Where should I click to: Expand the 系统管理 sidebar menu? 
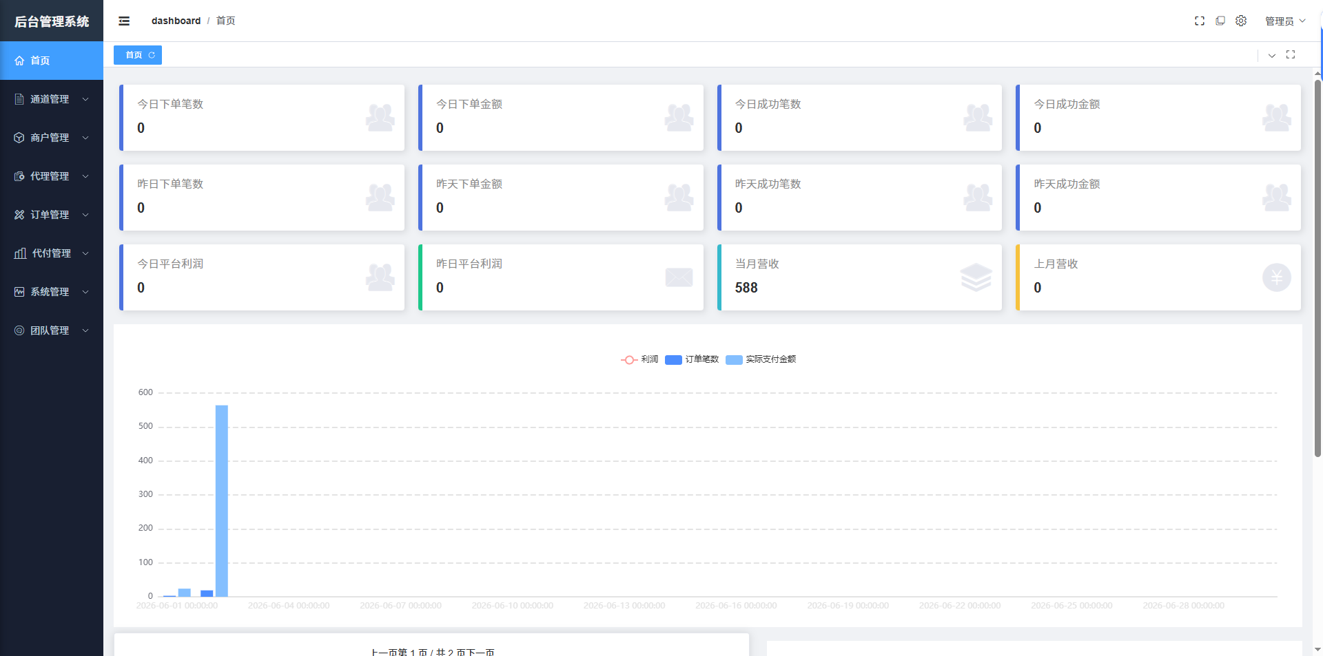[52, 292]
